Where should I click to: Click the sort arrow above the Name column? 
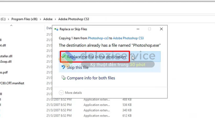tap(11, 25)
